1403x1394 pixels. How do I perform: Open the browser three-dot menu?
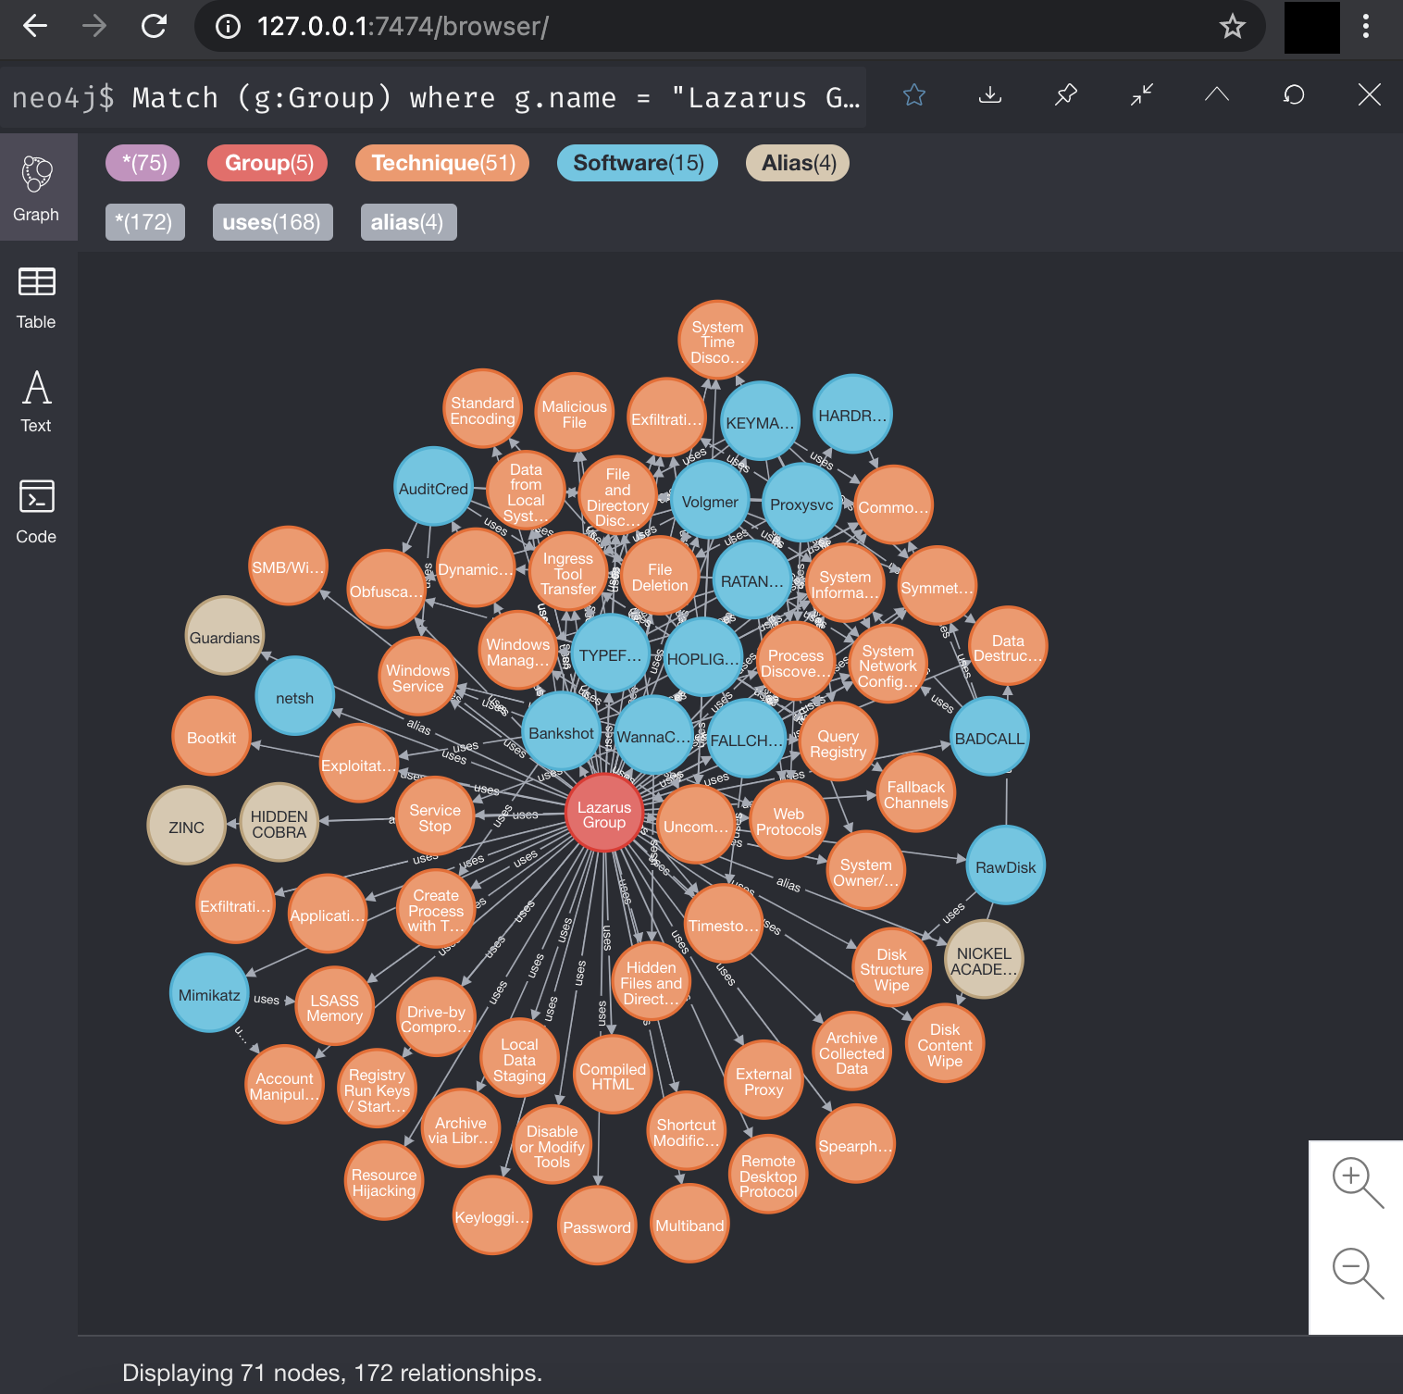click(x=1365, y=26)
